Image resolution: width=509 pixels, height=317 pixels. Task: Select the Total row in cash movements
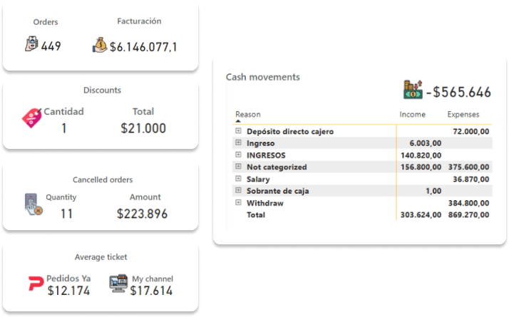pyautogui.click(x=256, y=214)
